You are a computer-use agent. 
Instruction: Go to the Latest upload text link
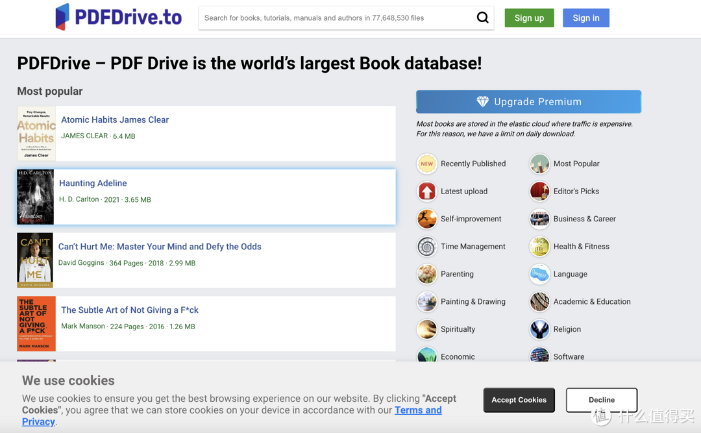464,192
